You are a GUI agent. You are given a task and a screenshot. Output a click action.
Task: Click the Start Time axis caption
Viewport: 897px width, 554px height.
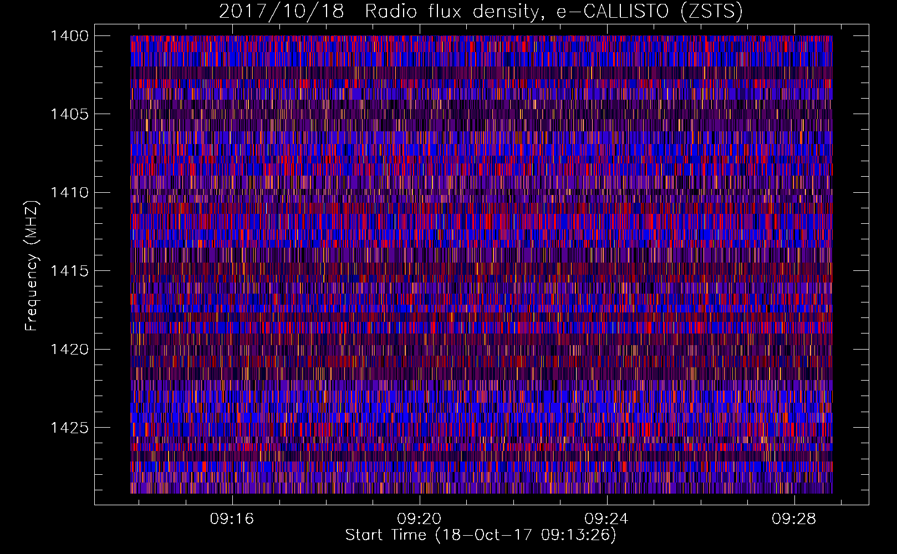coord(481,535)
